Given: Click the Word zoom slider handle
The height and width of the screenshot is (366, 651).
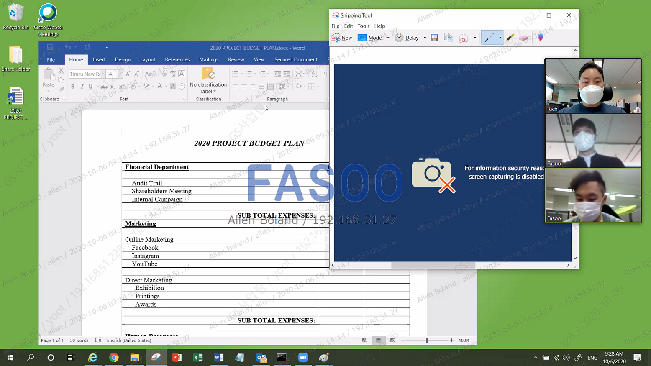Looking at the screenshot, I should pos(427,340).
